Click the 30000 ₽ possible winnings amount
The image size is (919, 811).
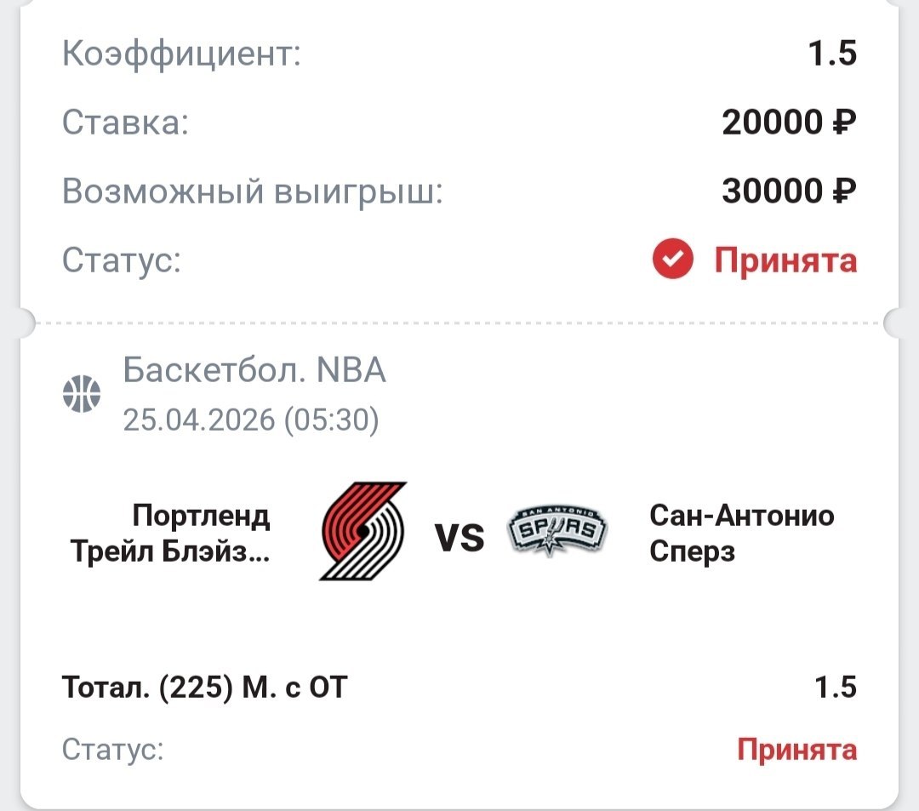[x=788, y=191]
